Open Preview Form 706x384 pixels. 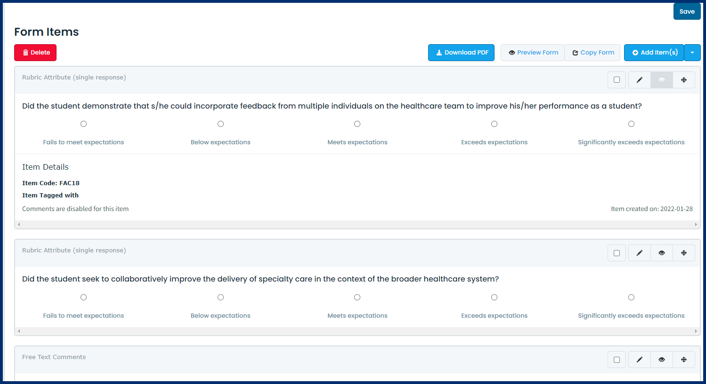pos(533,53)
